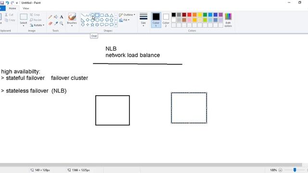Choose the Diamond shape

point(88,20)
